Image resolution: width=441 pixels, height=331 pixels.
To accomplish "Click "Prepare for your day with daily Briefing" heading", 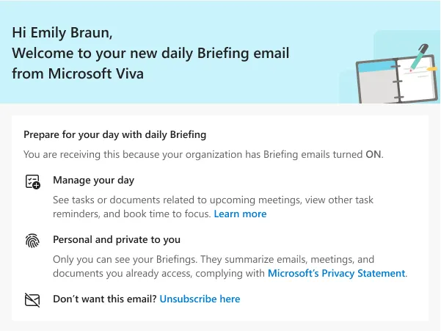I will point(114,134).
